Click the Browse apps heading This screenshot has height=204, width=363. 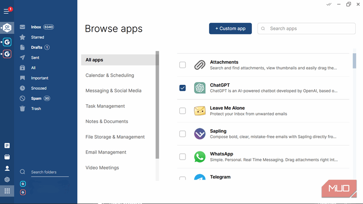114,29
